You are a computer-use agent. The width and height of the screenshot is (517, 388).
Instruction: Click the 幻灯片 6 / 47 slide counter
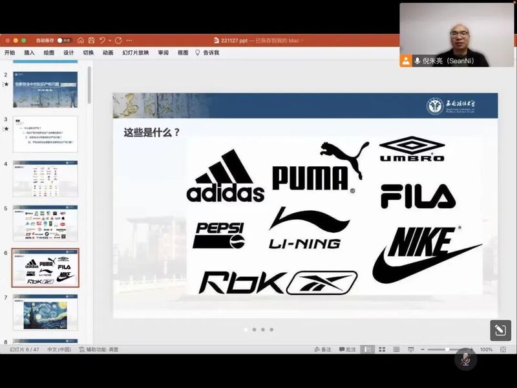[25, 349]
